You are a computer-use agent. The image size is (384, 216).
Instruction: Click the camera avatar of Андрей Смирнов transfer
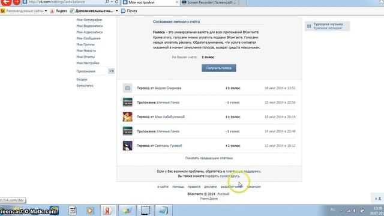tap(128, 88)
